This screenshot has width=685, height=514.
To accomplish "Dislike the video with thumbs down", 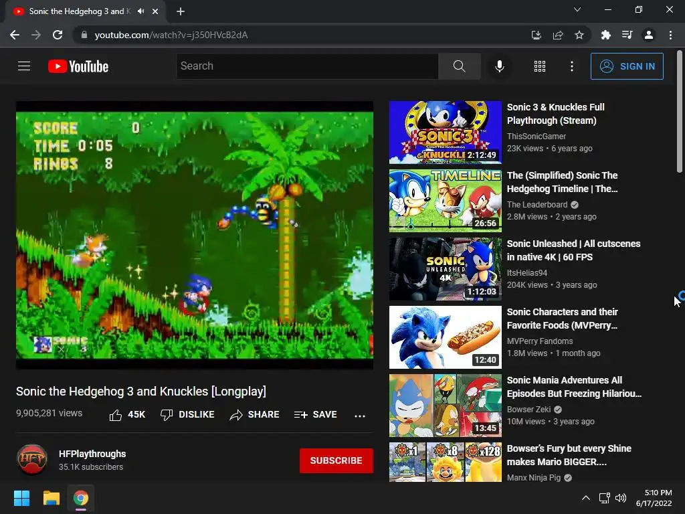I will coord(187,415).
